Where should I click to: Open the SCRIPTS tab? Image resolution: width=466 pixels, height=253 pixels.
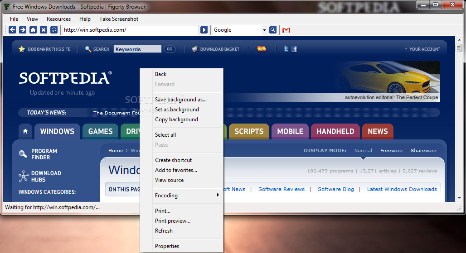coord(249,131)
